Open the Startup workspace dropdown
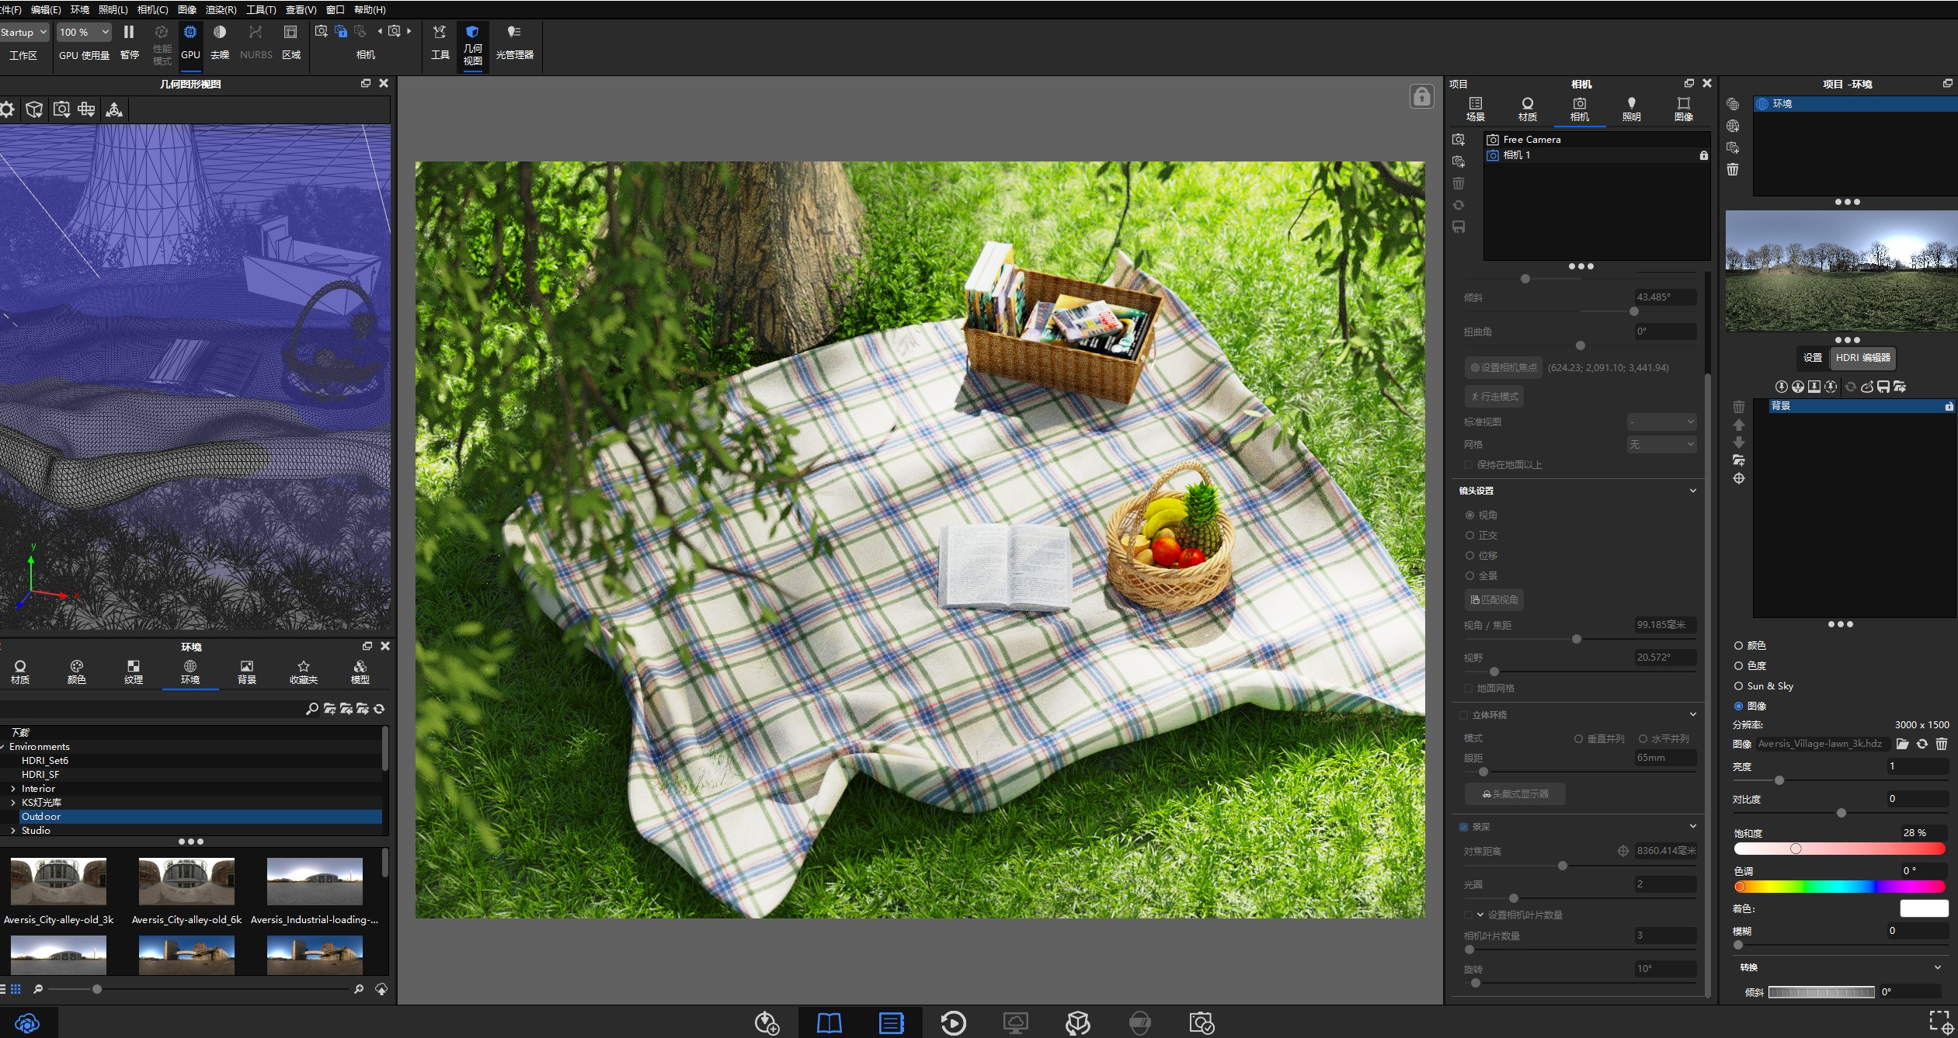Screen dimensions: 1958x1038 click(24, 32)
